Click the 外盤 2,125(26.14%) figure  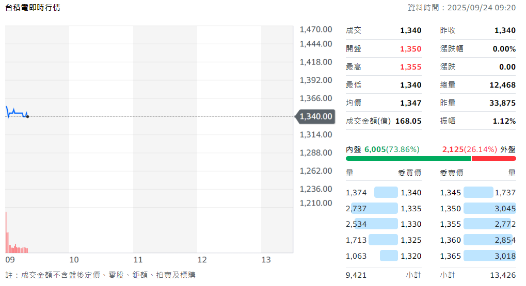(x=469, y=149)
